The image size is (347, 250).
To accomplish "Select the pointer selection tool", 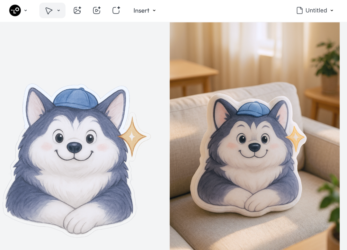I will click(49, 10).
